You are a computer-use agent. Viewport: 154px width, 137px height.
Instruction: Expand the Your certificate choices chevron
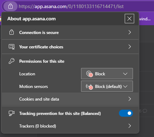129,47
